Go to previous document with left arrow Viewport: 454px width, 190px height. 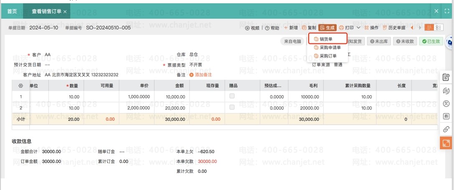[412, 28]
